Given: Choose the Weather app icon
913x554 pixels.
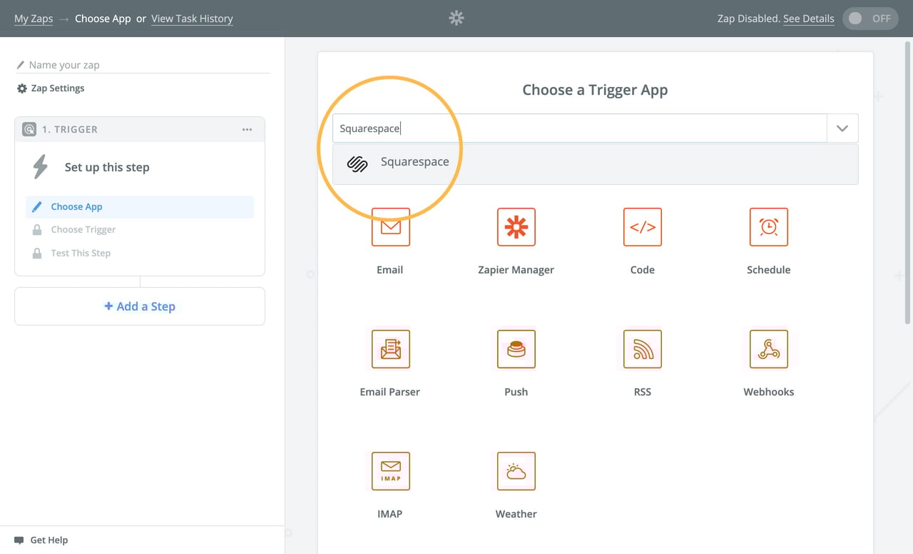Looking at the screenshot, I should click(x=516, y=471).
